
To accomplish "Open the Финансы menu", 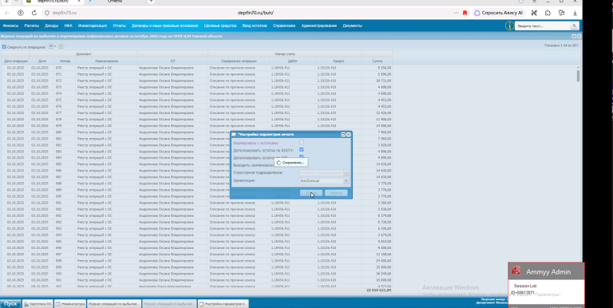I will (x=10, y=26).
